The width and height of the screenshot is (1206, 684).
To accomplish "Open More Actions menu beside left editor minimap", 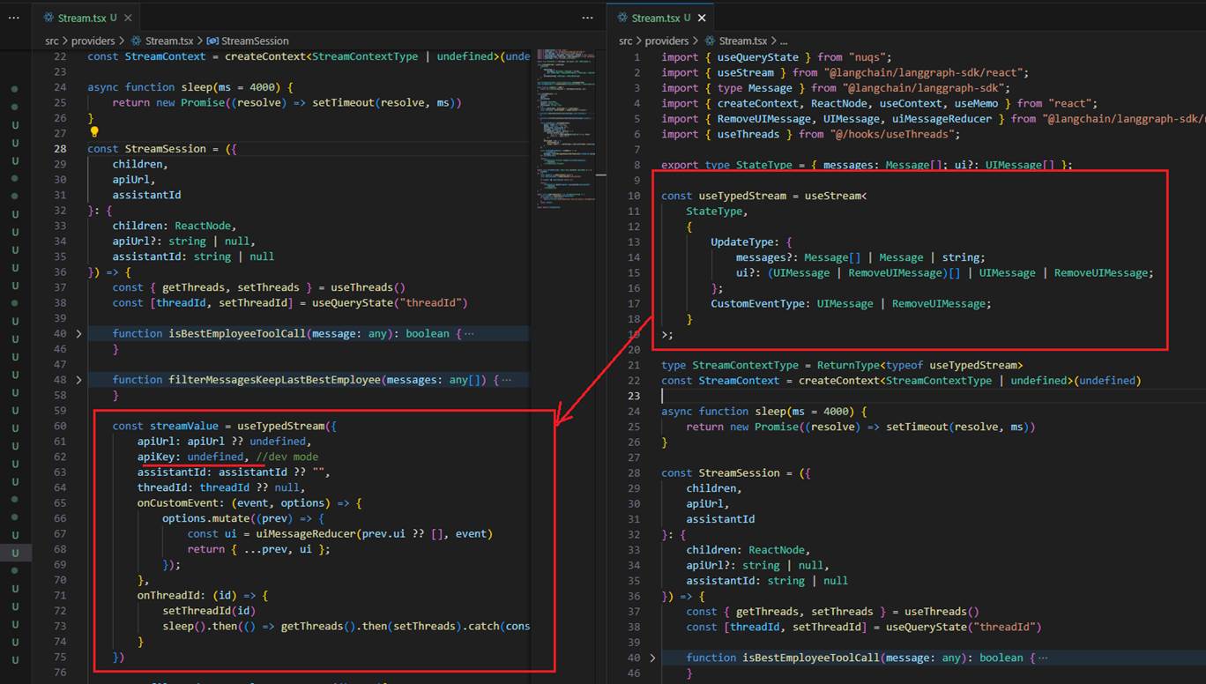I will click(x=588, y=18).
